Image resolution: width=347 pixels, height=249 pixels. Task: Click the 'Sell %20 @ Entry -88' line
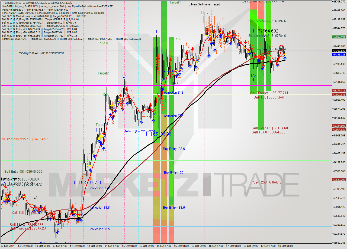(x=39, y=35)
